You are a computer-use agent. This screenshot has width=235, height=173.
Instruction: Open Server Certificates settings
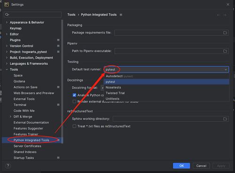27,146
